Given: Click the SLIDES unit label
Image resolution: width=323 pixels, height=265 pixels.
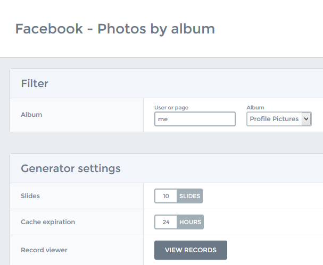Looking at the screenshot, I should click(x=189, y=196).
